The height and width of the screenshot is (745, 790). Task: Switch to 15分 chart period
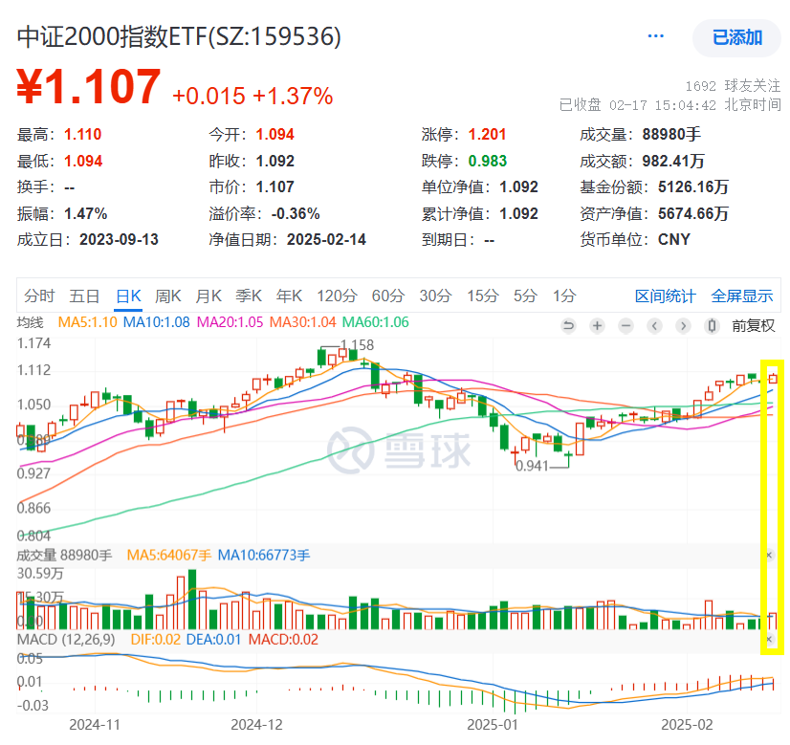(x=483, y=296)
